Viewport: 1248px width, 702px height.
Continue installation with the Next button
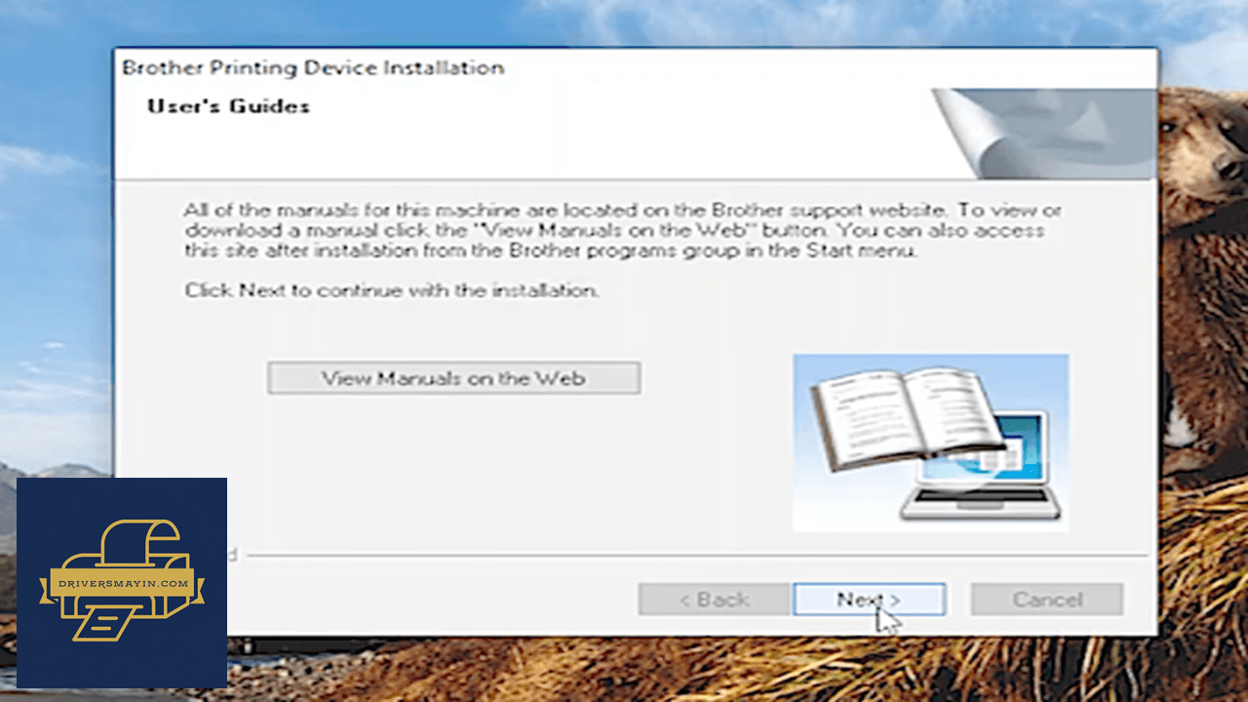[869, 600]
